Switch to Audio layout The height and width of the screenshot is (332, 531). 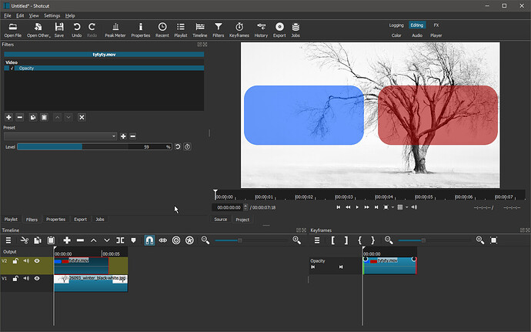[417, 35]
